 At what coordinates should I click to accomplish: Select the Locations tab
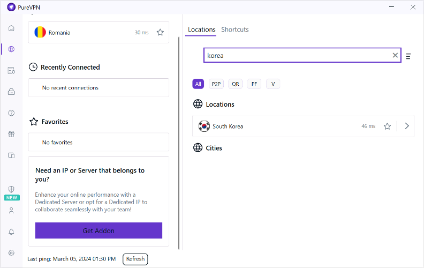point(201,29)
